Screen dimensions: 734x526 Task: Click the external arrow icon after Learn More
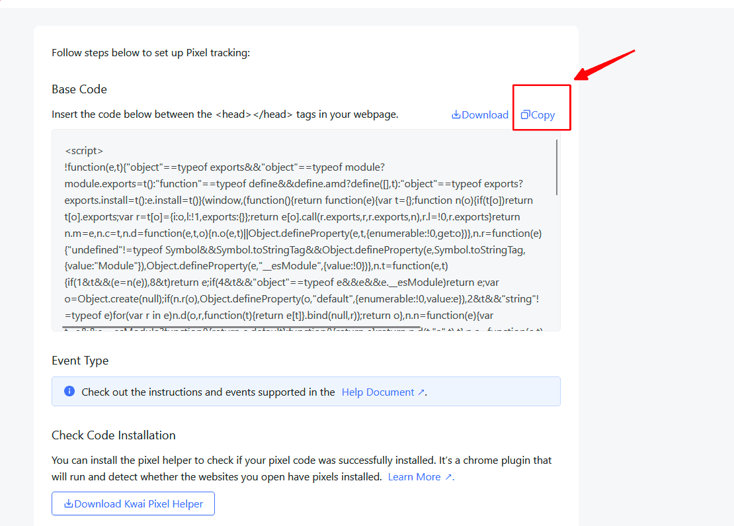coord(448,477)
